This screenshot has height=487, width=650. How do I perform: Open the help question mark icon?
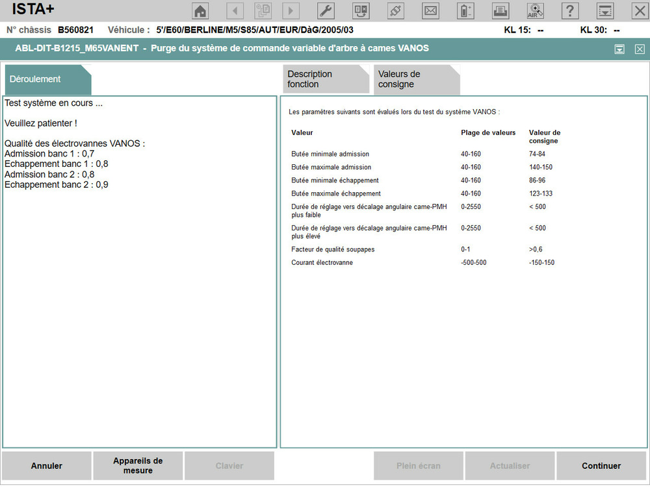570,11
